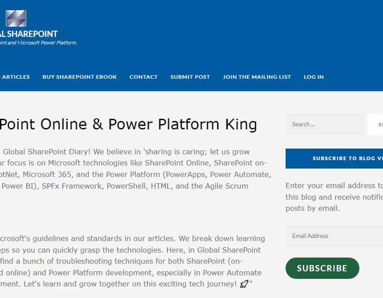Open the site title SHAREPOINT link
This screenshot has width=383, height=298.
pyautogui.click(x=29, y=34)
